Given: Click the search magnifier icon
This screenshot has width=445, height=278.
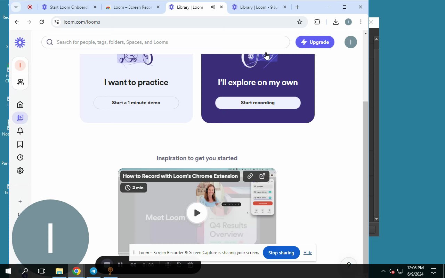Looking at the screenshot, I should pos(50,42).
